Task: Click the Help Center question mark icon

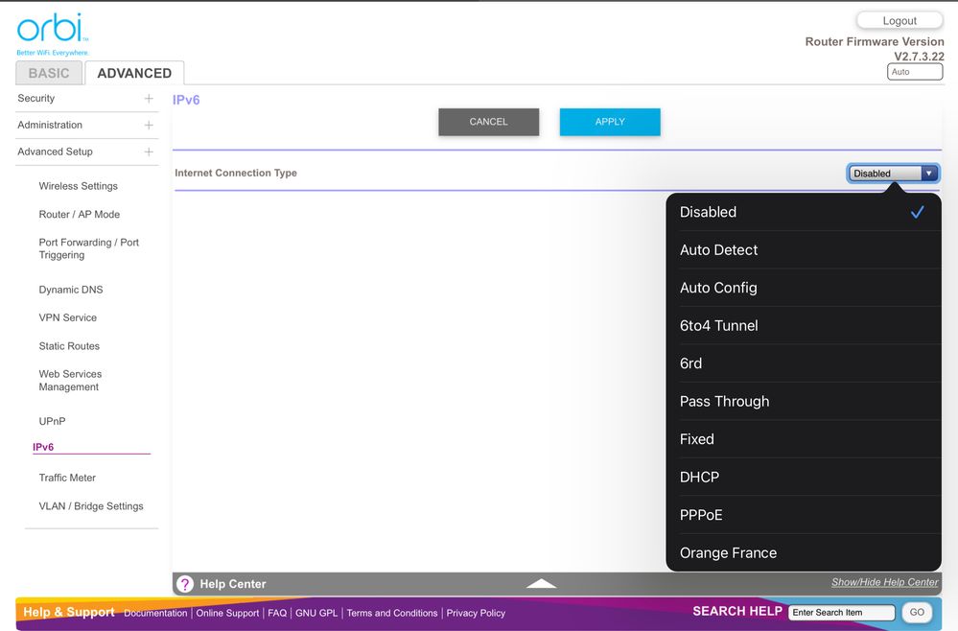Action: point(185,584)
